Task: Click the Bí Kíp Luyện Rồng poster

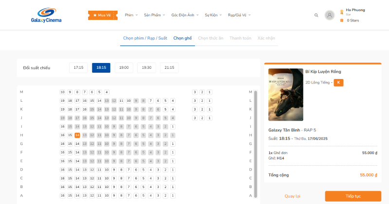Action: (286, 94)
